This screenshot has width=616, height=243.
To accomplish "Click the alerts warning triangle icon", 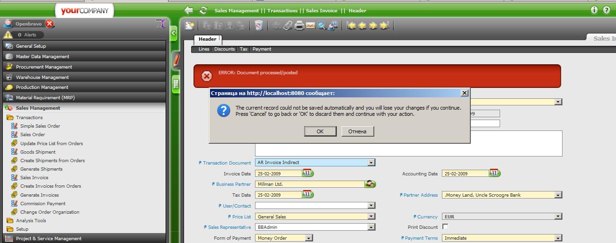I will [x=8, y=35].
